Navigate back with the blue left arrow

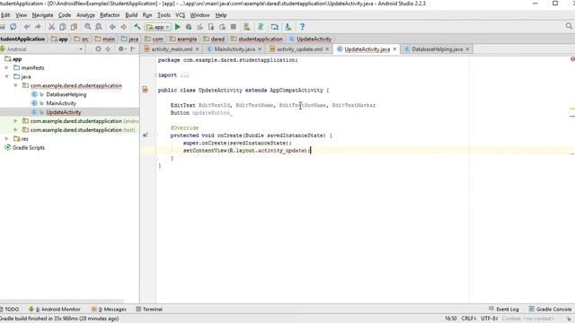pos(112,27)
